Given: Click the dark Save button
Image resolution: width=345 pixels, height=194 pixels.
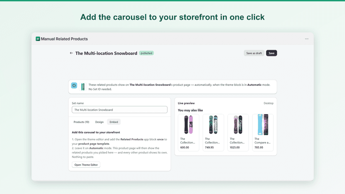Looking at the screenshot, I should (272, 53).
